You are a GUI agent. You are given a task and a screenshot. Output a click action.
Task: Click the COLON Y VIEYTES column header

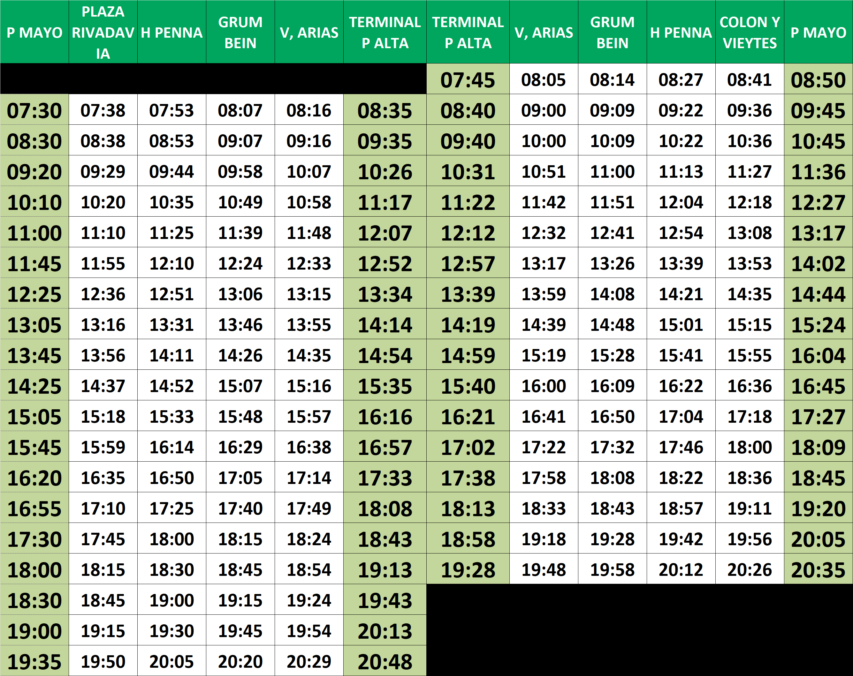point(749,32)
